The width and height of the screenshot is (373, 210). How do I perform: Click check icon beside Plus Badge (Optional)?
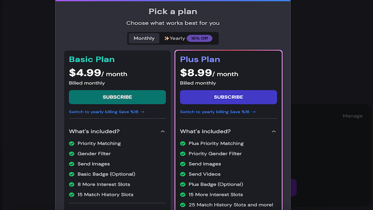pyautogui.click(x=183, y=185)
